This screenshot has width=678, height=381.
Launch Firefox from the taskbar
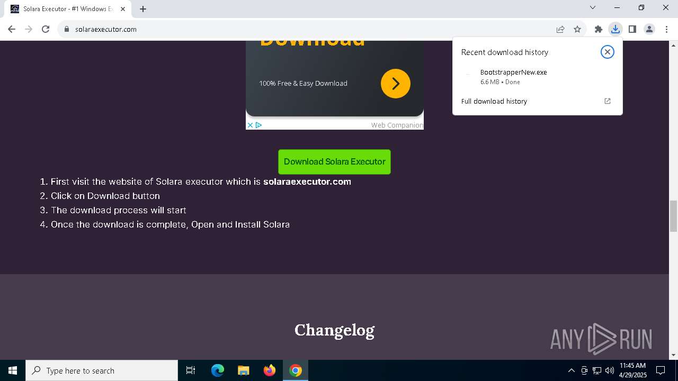[x=270, y=370]
